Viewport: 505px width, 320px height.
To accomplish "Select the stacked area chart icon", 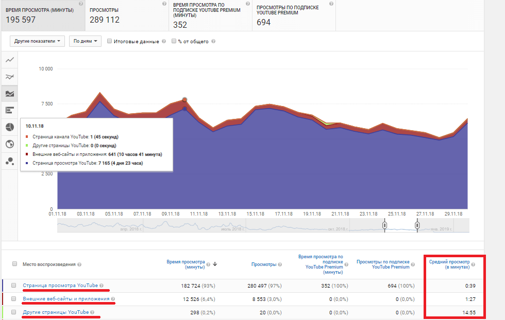I will pos(9,94).
